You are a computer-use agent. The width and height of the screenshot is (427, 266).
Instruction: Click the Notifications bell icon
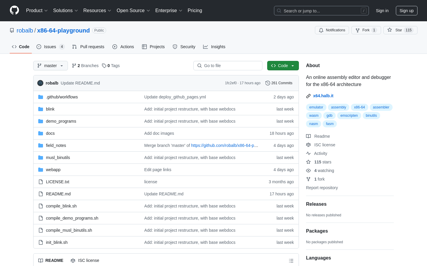click(321, 30)
